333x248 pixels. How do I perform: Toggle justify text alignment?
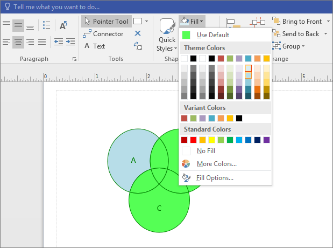point(42,42)
